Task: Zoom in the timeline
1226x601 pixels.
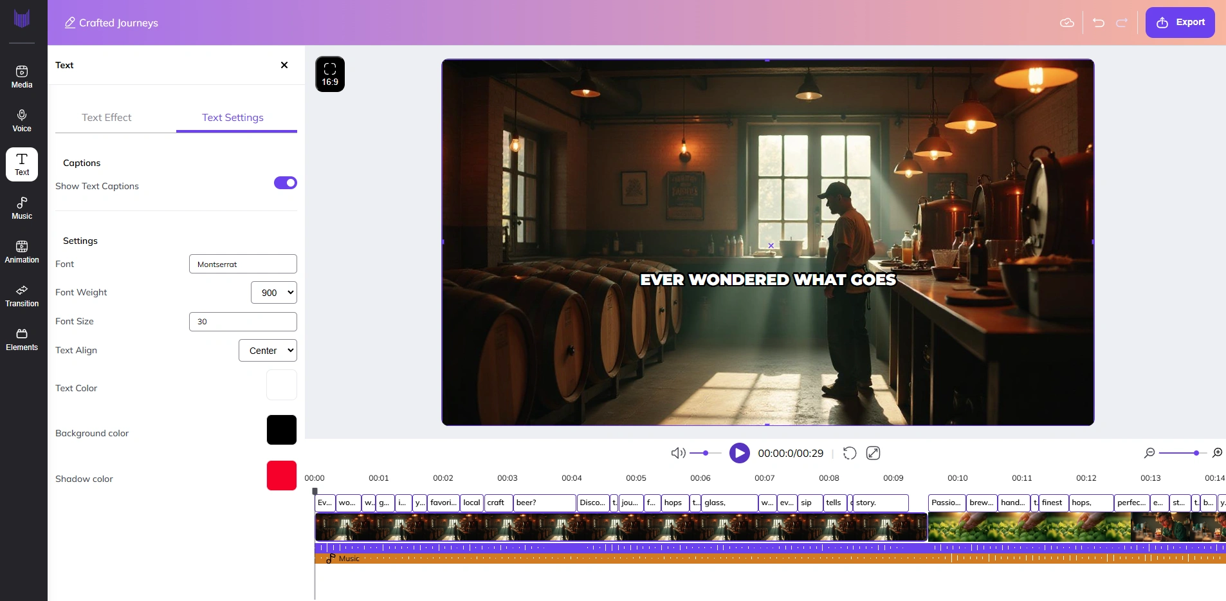Action: 1218,453
